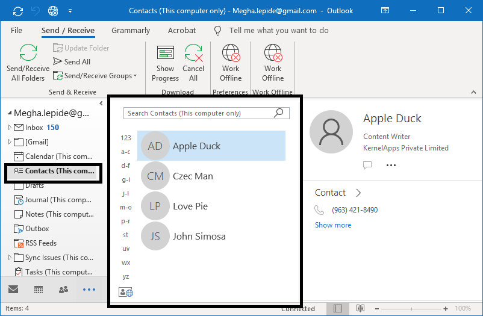This screenshot has height=316, width=483.
Task: Click the language index icon below yz
Action: [x=126, y=292]
